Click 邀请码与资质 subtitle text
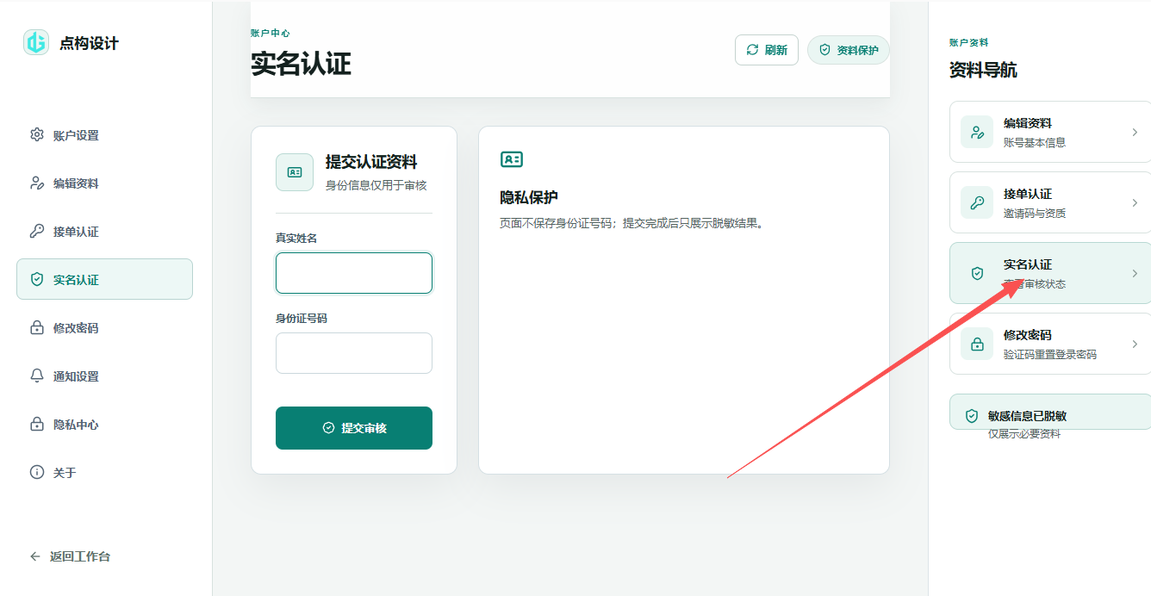Image resolution: width=1151 pixels, height=596 pixels. point(1035,214)
